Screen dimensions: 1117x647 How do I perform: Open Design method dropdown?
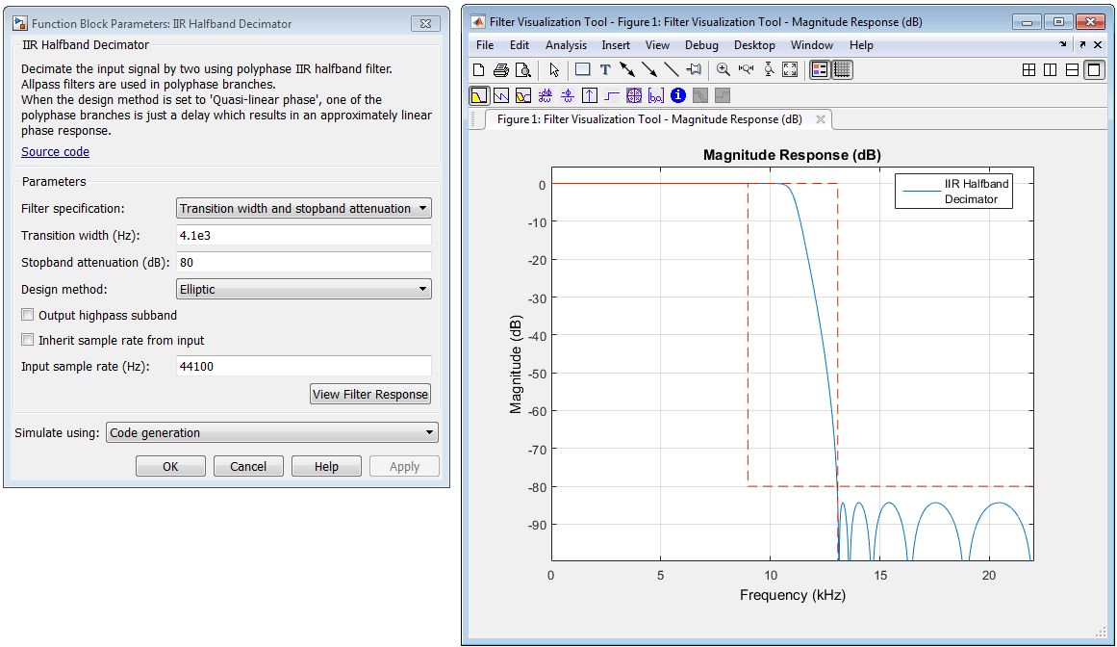tap(303, 289)
